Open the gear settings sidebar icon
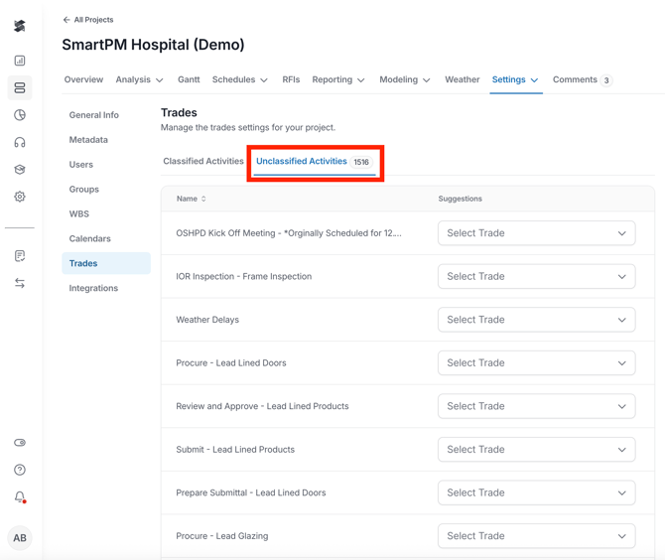The image size is (665, 560). [x=20, y=197]
